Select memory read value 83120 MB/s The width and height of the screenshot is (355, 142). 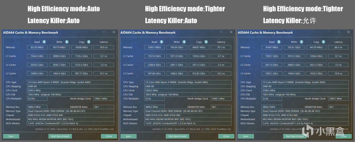click(x=37, y=47)
